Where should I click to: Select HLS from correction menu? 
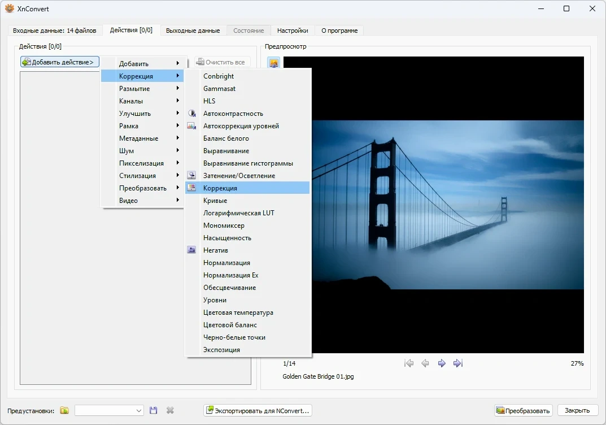pyautogui.click(x=247, y=101)
